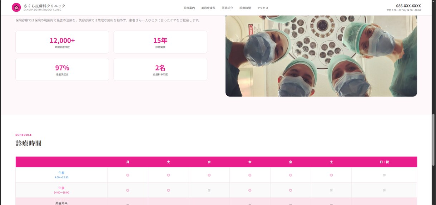Go to the 医師紹介 nav item
This screenshot has width=436, height=205.
click(x=227, y=8)
